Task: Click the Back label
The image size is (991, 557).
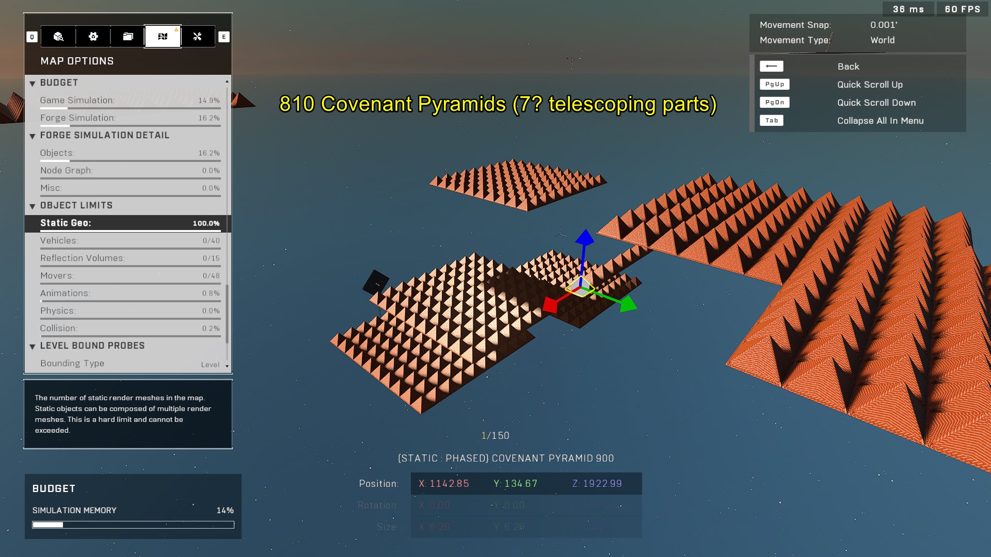Action: click(x=848, y=67)
